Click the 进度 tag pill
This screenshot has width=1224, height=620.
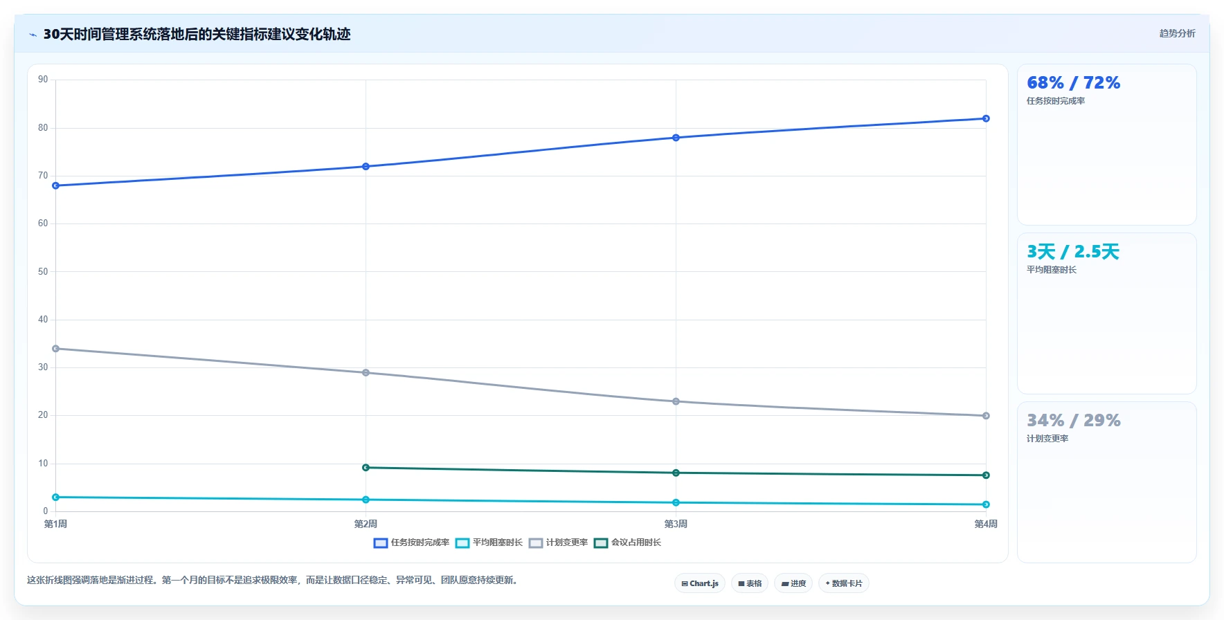tap(793, 583)
